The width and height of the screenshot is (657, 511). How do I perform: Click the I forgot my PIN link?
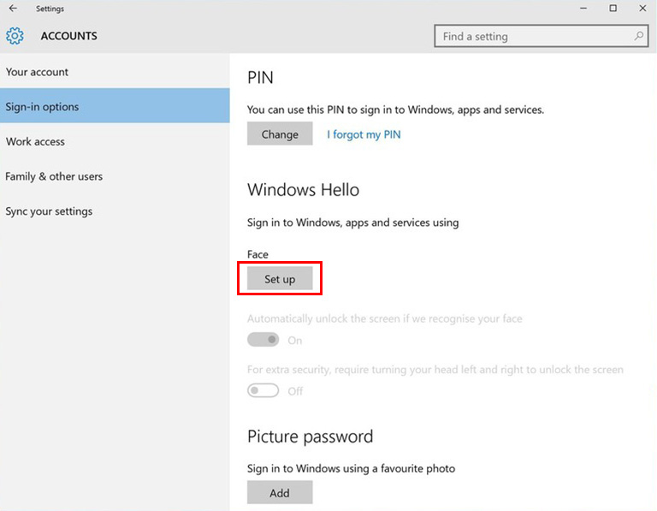coord(364,134)
